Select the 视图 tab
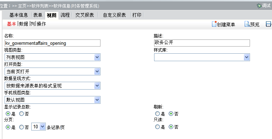The image size is (272, 139). pyautogui.click(x=51, y=15)
